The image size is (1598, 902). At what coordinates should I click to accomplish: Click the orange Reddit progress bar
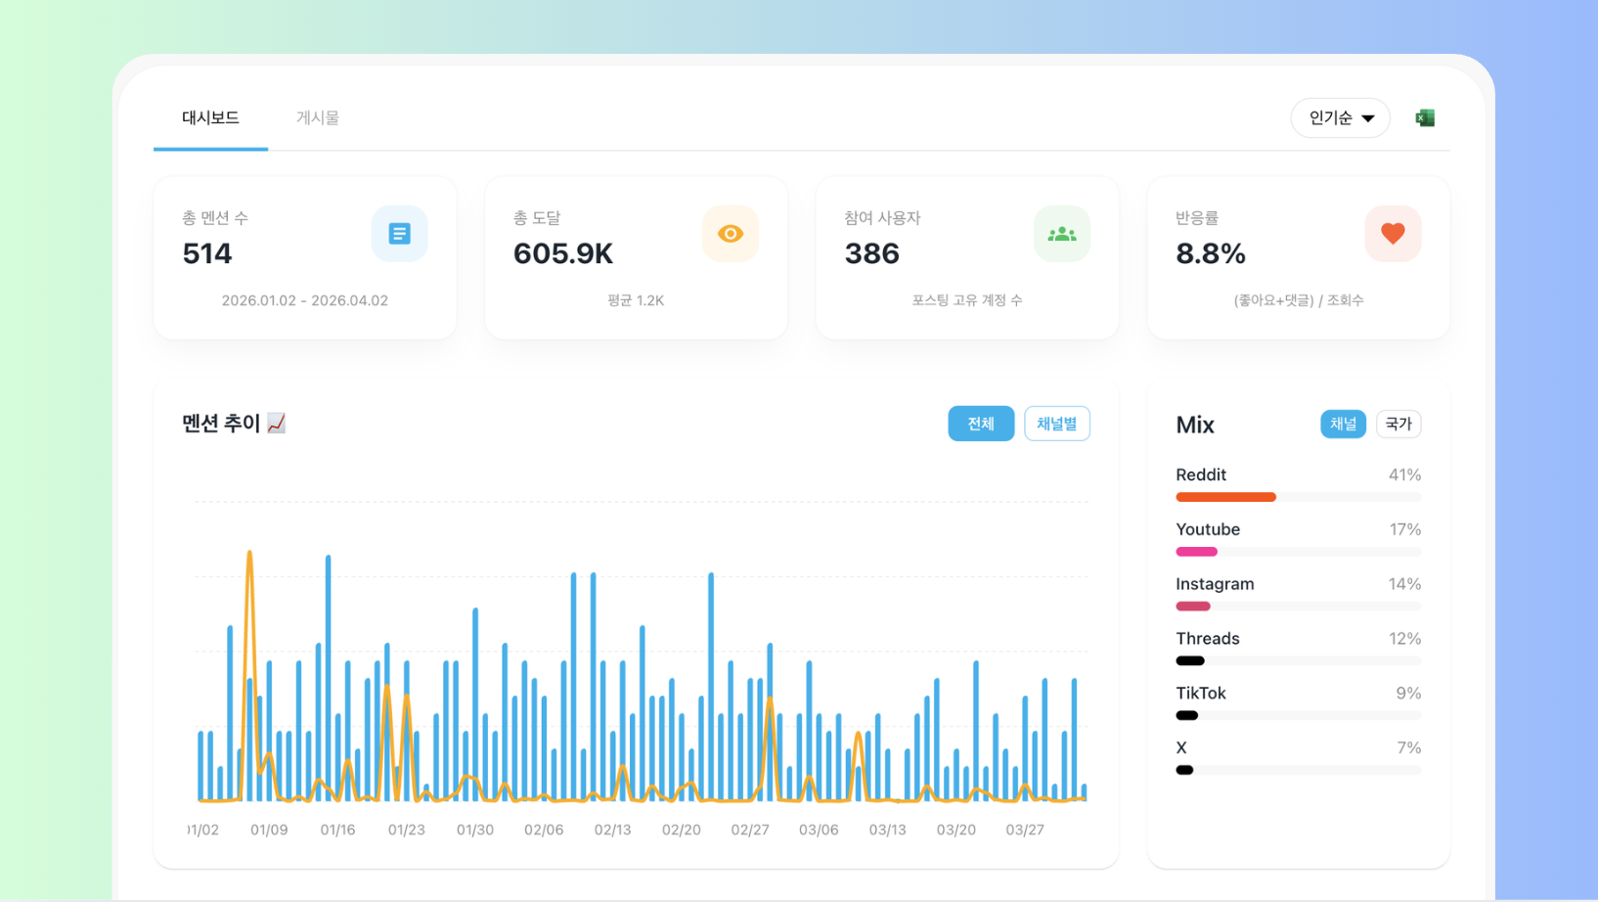(x=1225, y=497)
